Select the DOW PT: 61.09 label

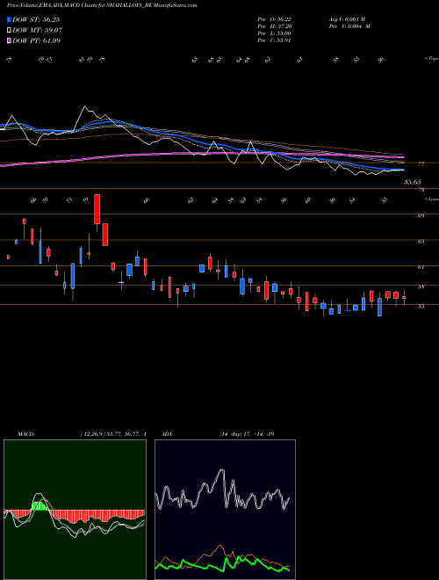pos(36,40)
